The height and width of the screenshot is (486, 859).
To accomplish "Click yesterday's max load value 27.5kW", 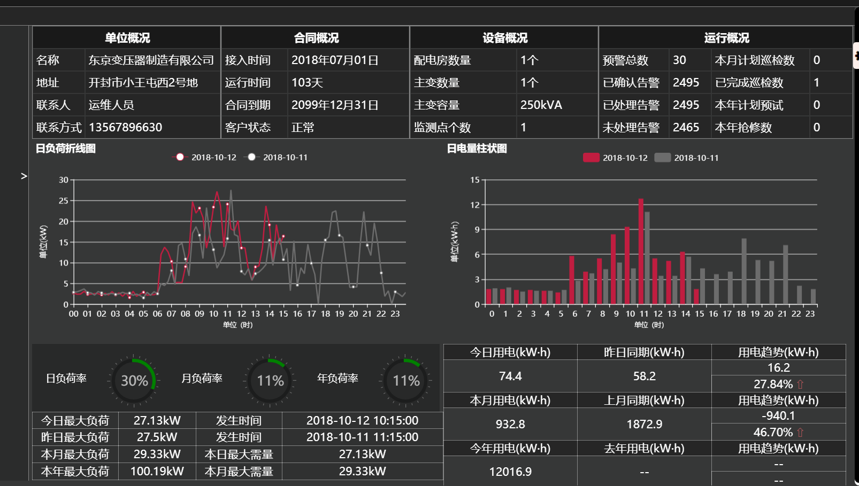I will point(157,437).
